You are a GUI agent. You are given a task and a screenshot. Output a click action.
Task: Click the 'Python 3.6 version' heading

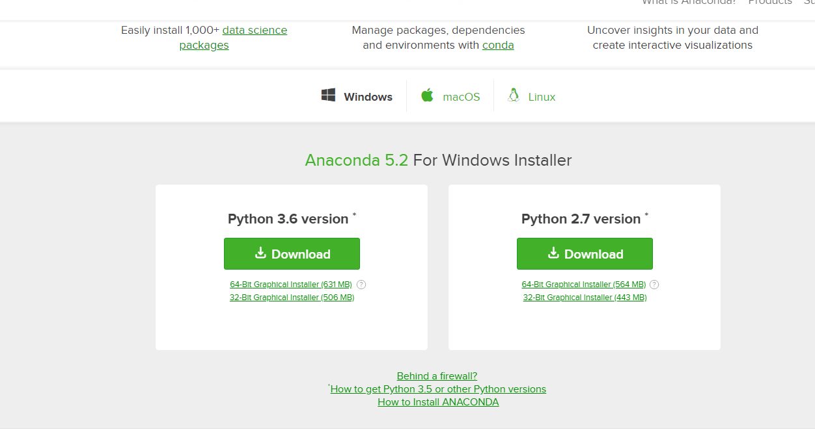[x=288, y=219]
